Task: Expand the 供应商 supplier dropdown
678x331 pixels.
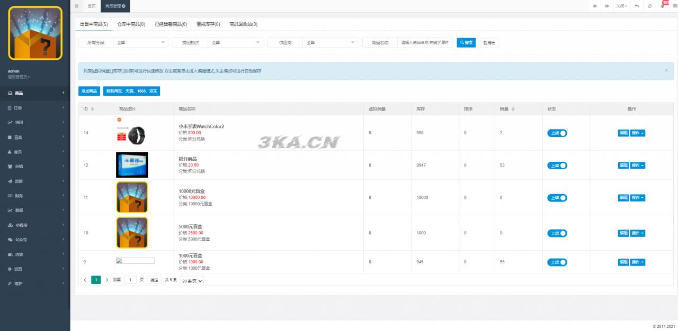Action: point(331,43)
